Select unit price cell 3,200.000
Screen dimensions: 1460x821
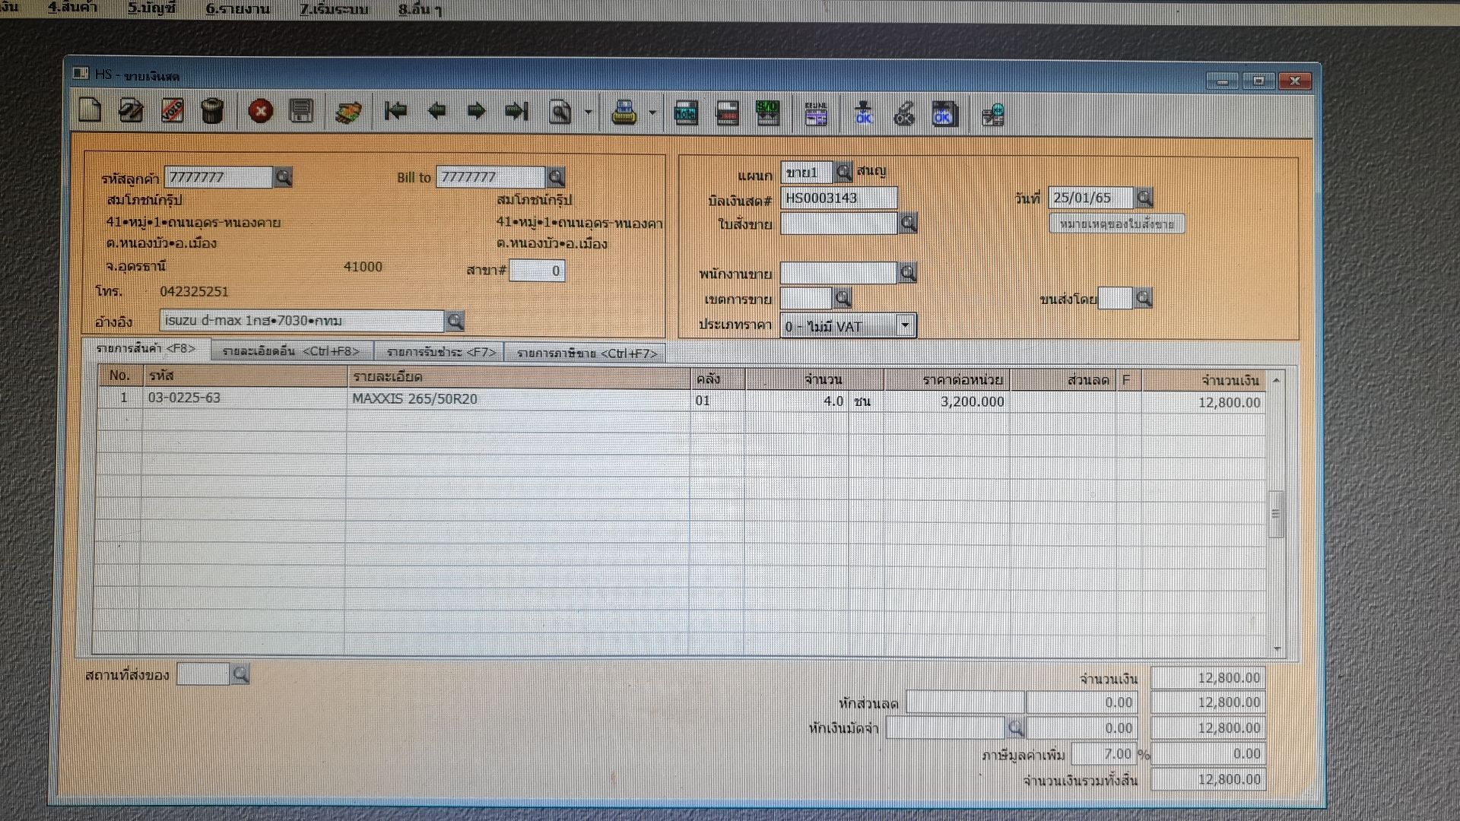coord(946,401)
